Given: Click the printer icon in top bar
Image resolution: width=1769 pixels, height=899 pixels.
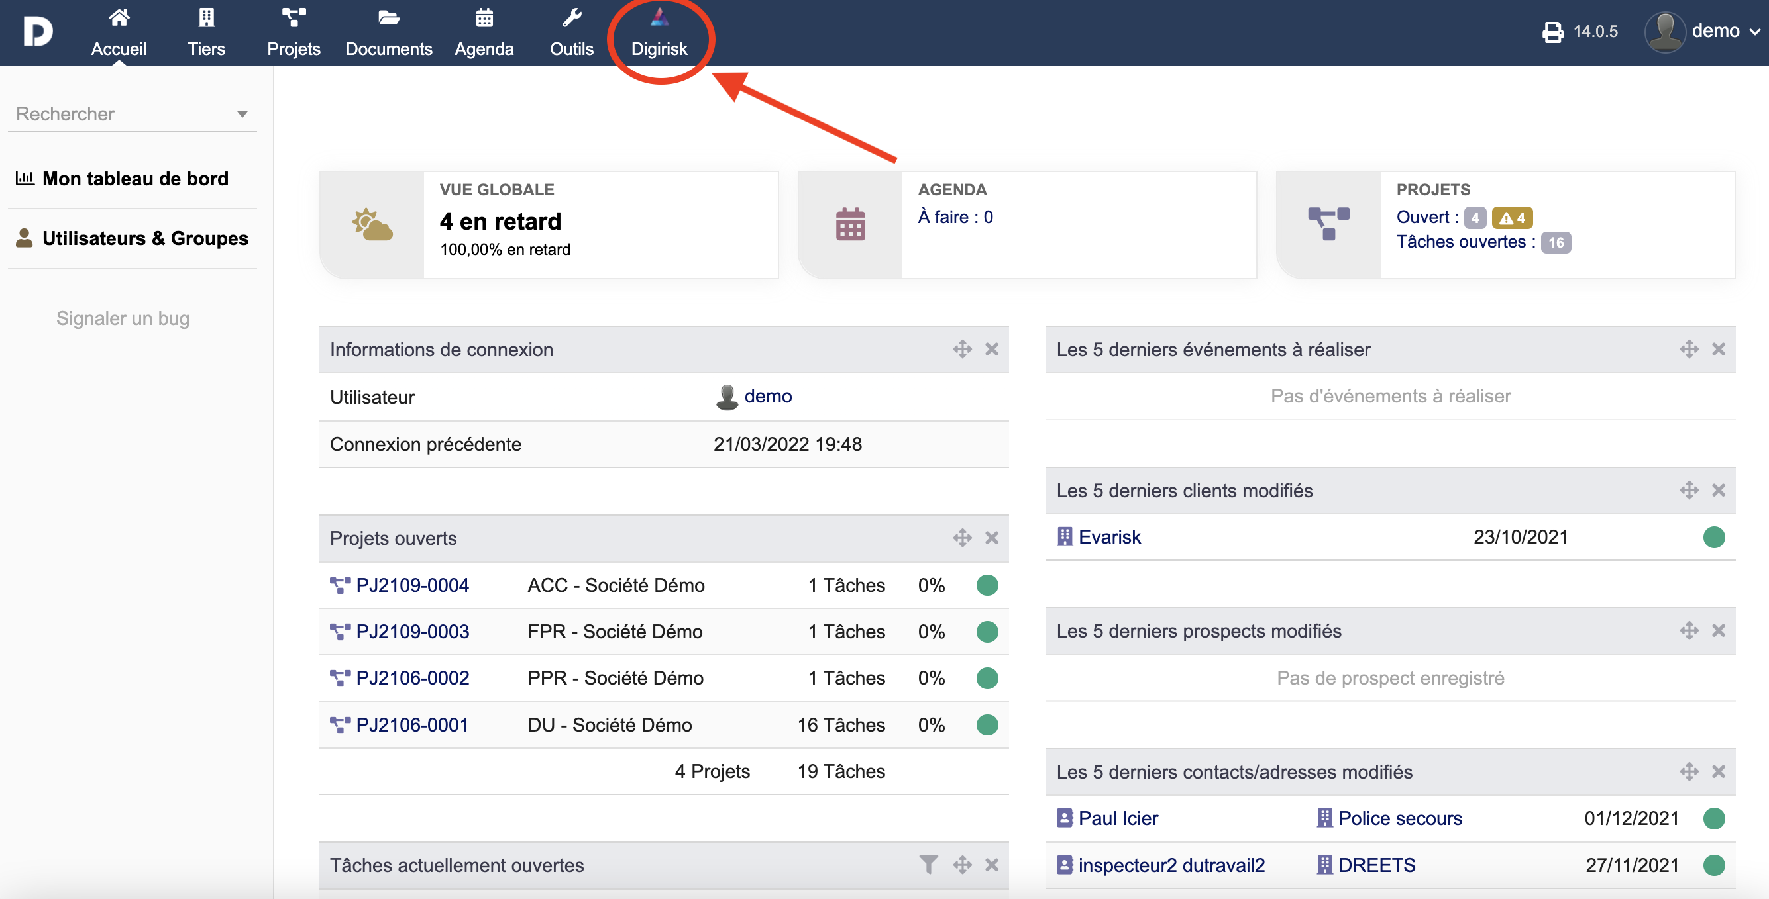Looking at the screenshot, I should (1553, 32).
